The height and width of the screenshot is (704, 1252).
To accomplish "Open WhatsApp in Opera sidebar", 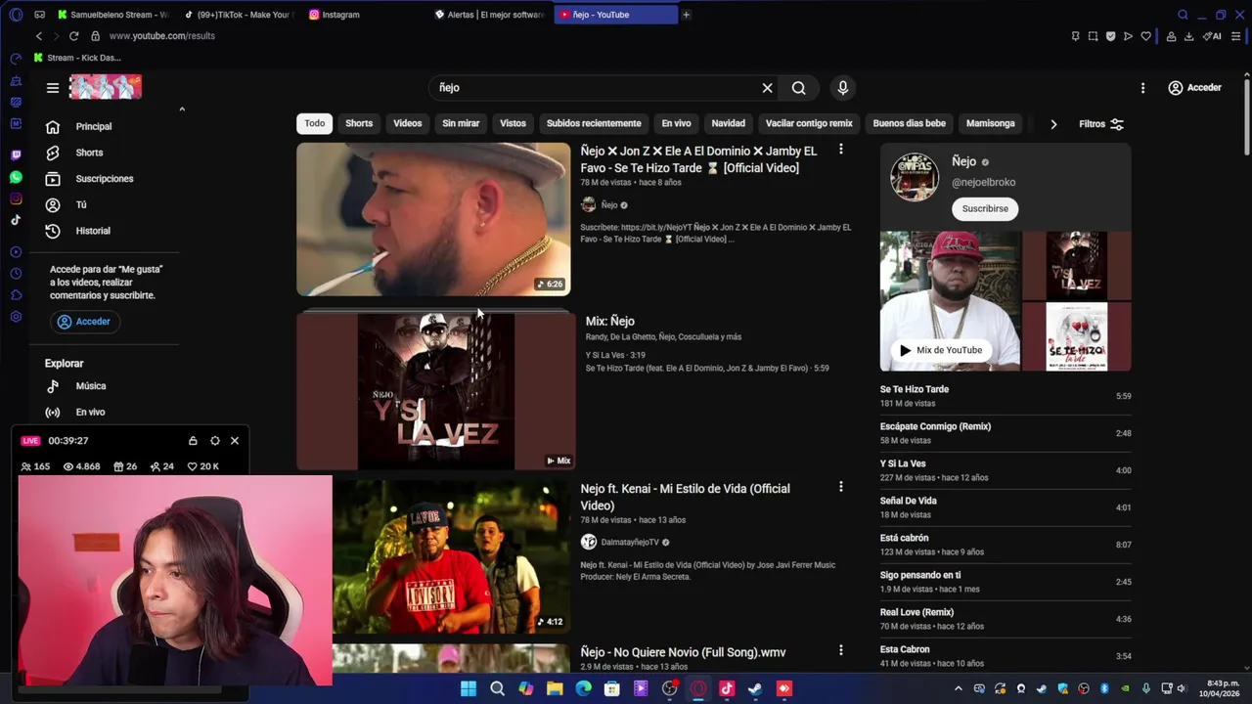I will coord(16,177).
